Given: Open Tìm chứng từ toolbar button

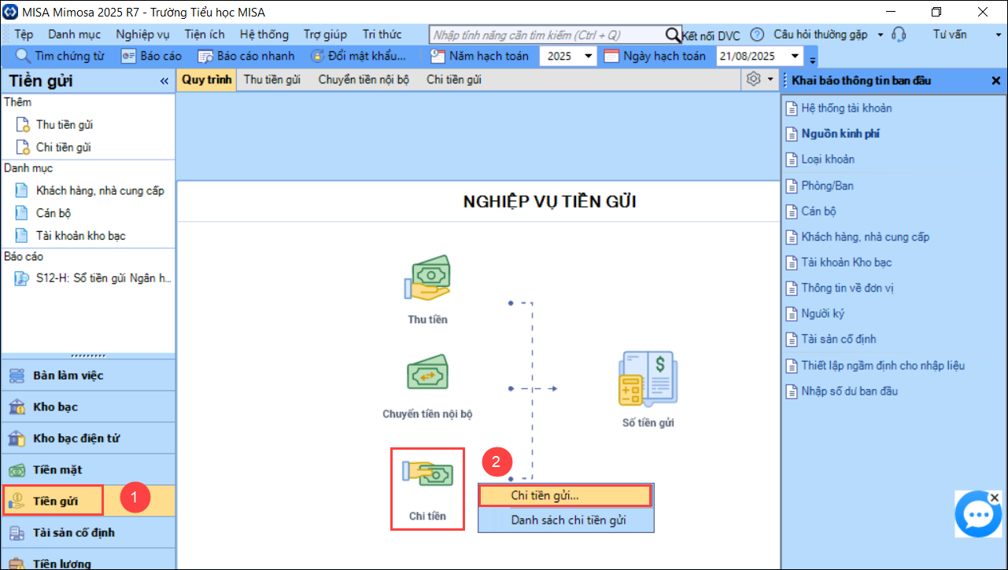Looking at the screenshot, I should [61, 56].
